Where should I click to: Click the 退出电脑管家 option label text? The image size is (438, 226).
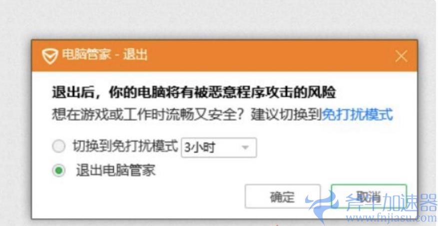116,170
